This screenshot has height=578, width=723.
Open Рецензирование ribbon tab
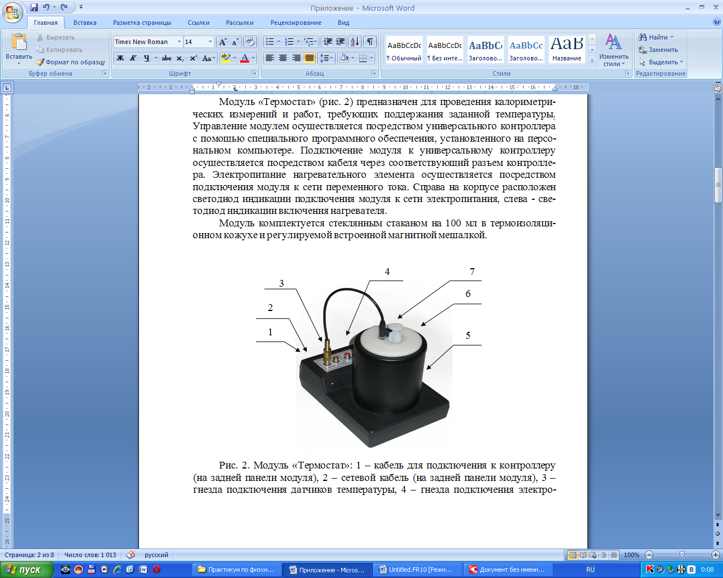296,23
